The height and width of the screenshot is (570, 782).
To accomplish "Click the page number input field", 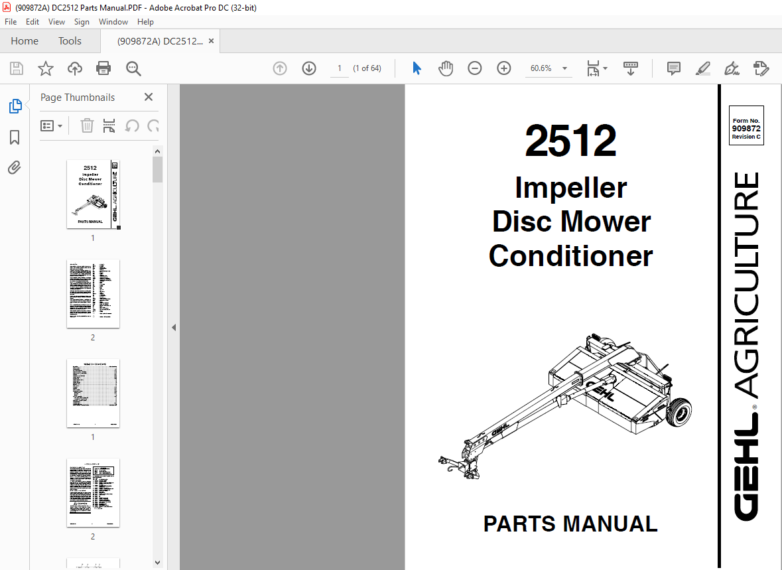I will point(340,68).
